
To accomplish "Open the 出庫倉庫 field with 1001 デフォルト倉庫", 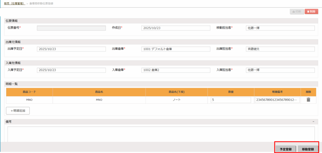I will coord(175,49).
